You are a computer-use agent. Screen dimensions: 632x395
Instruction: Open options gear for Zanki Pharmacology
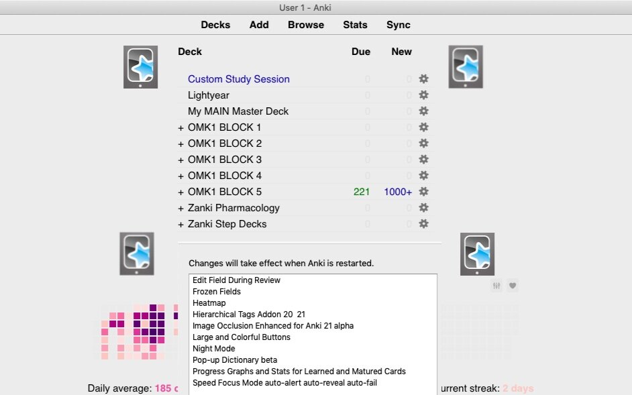coord(423,208)
